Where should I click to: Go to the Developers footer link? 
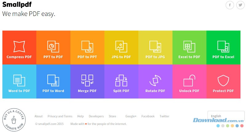coord(96,116)
